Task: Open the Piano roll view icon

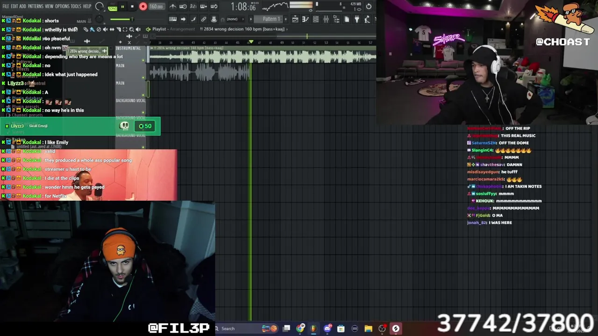Action: point(306,19)
